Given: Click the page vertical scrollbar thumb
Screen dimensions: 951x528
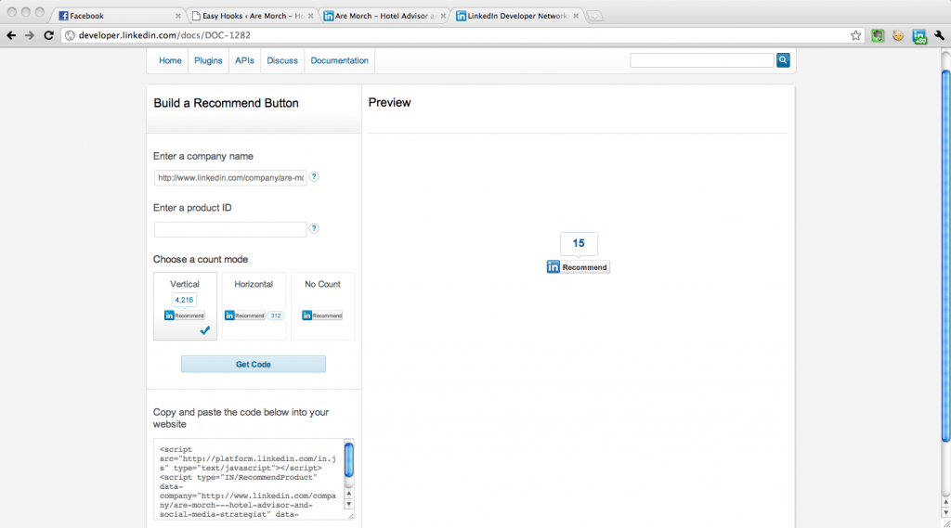Looking at the screenshot, I should coord(945,256).
